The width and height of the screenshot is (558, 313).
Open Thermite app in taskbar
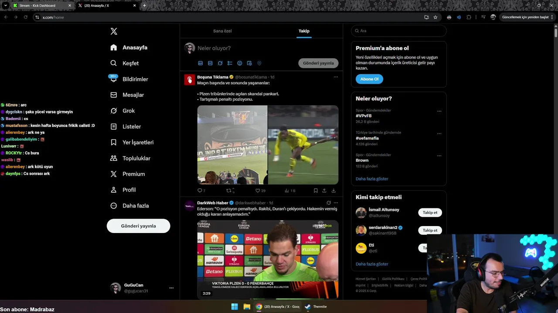click(316, 306)
